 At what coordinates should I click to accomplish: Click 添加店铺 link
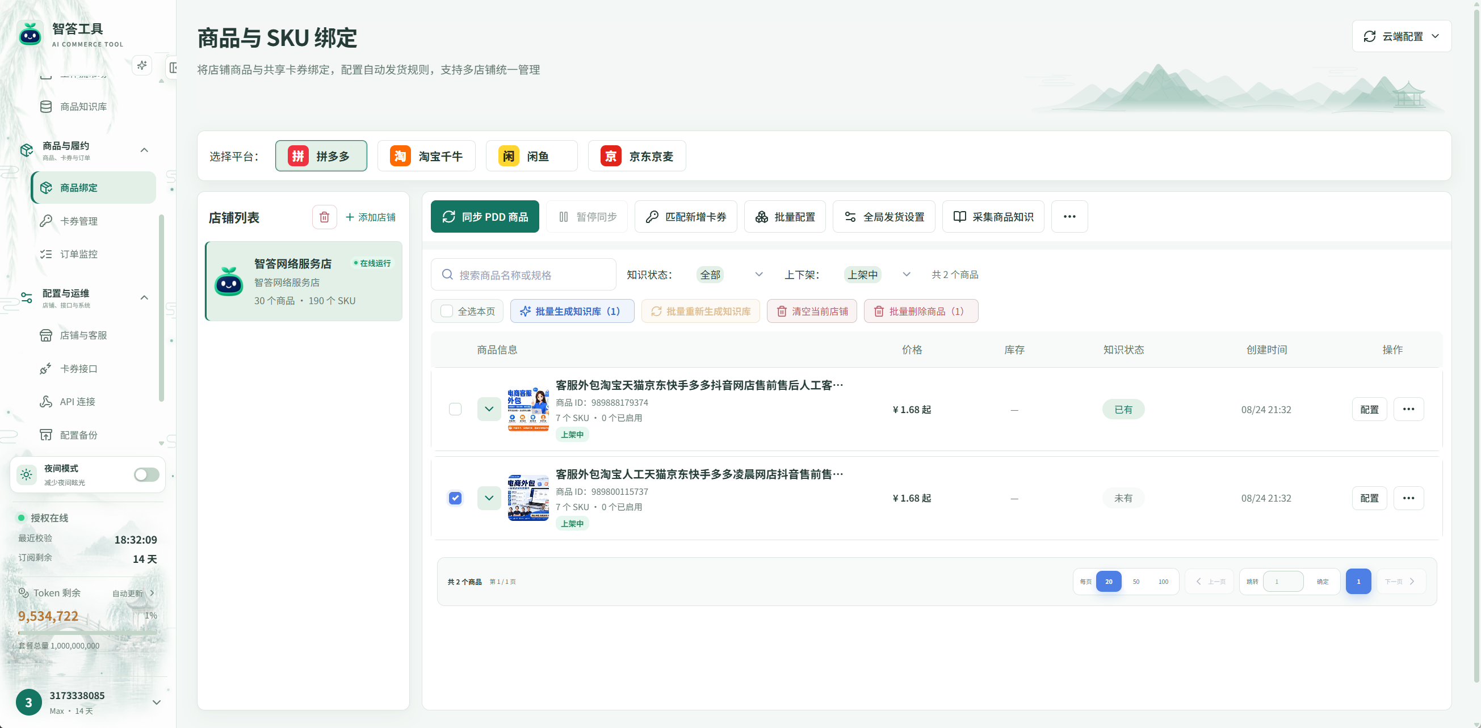tap(370, 217)
